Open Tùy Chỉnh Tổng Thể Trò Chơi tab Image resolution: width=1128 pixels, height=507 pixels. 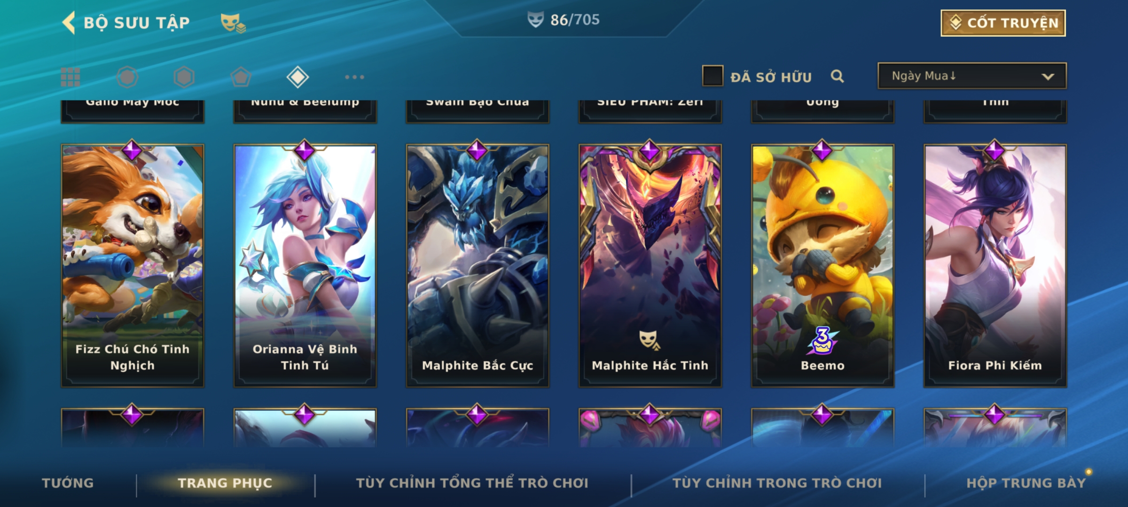pyautogui.click(x=472, y=483)
